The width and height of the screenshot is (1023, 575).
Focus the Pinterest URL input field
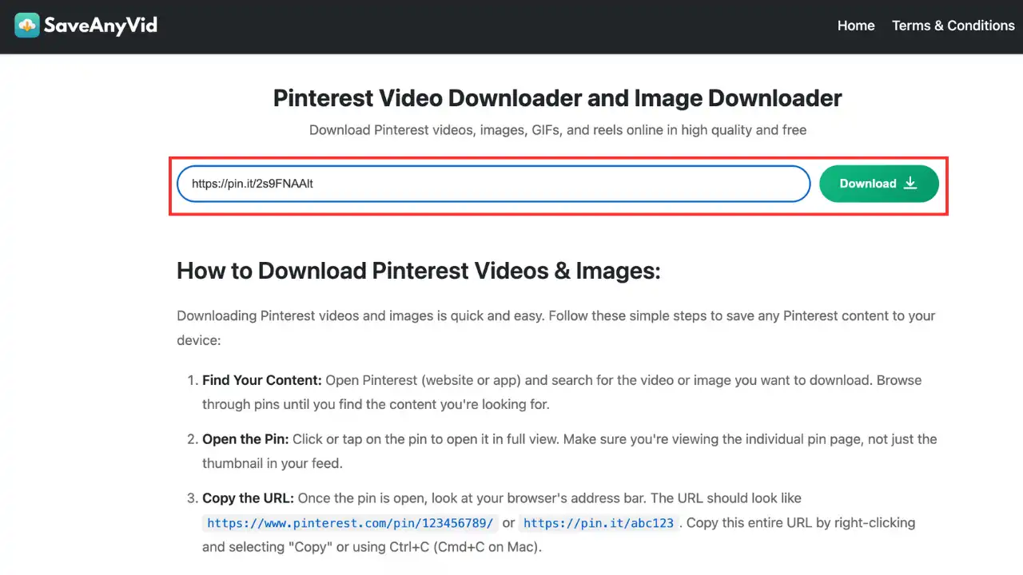point(494,184)
